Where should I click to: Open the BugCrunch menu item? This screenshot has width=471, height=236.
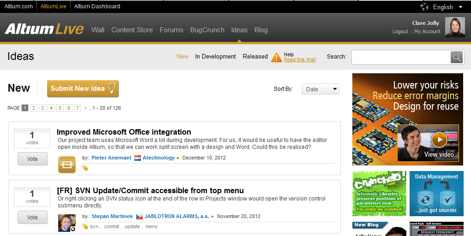point(207,30)
